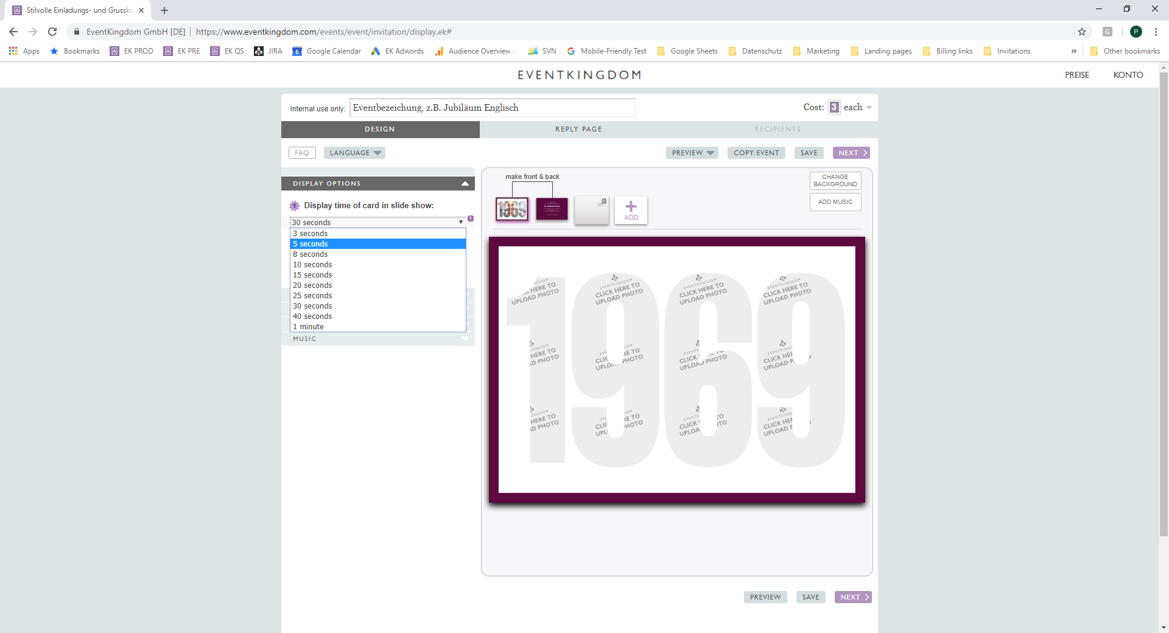This screenshot has width=1169, height=633.
Task: Switch to the REPLY PAGE tab
Action: (578, 129)
